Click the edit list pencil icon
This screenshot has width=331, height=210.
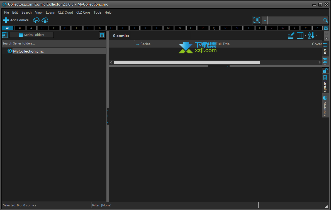pyautogui.click(x=291, y=35)
